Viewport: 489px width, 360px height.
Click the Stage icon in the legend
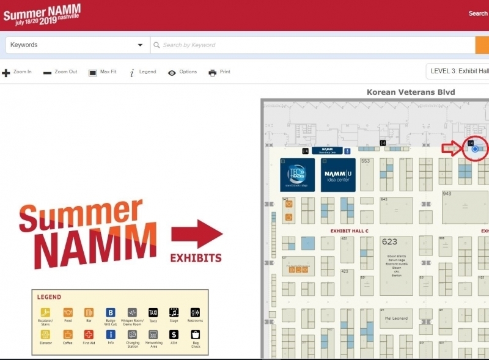(x=174, y=312)
